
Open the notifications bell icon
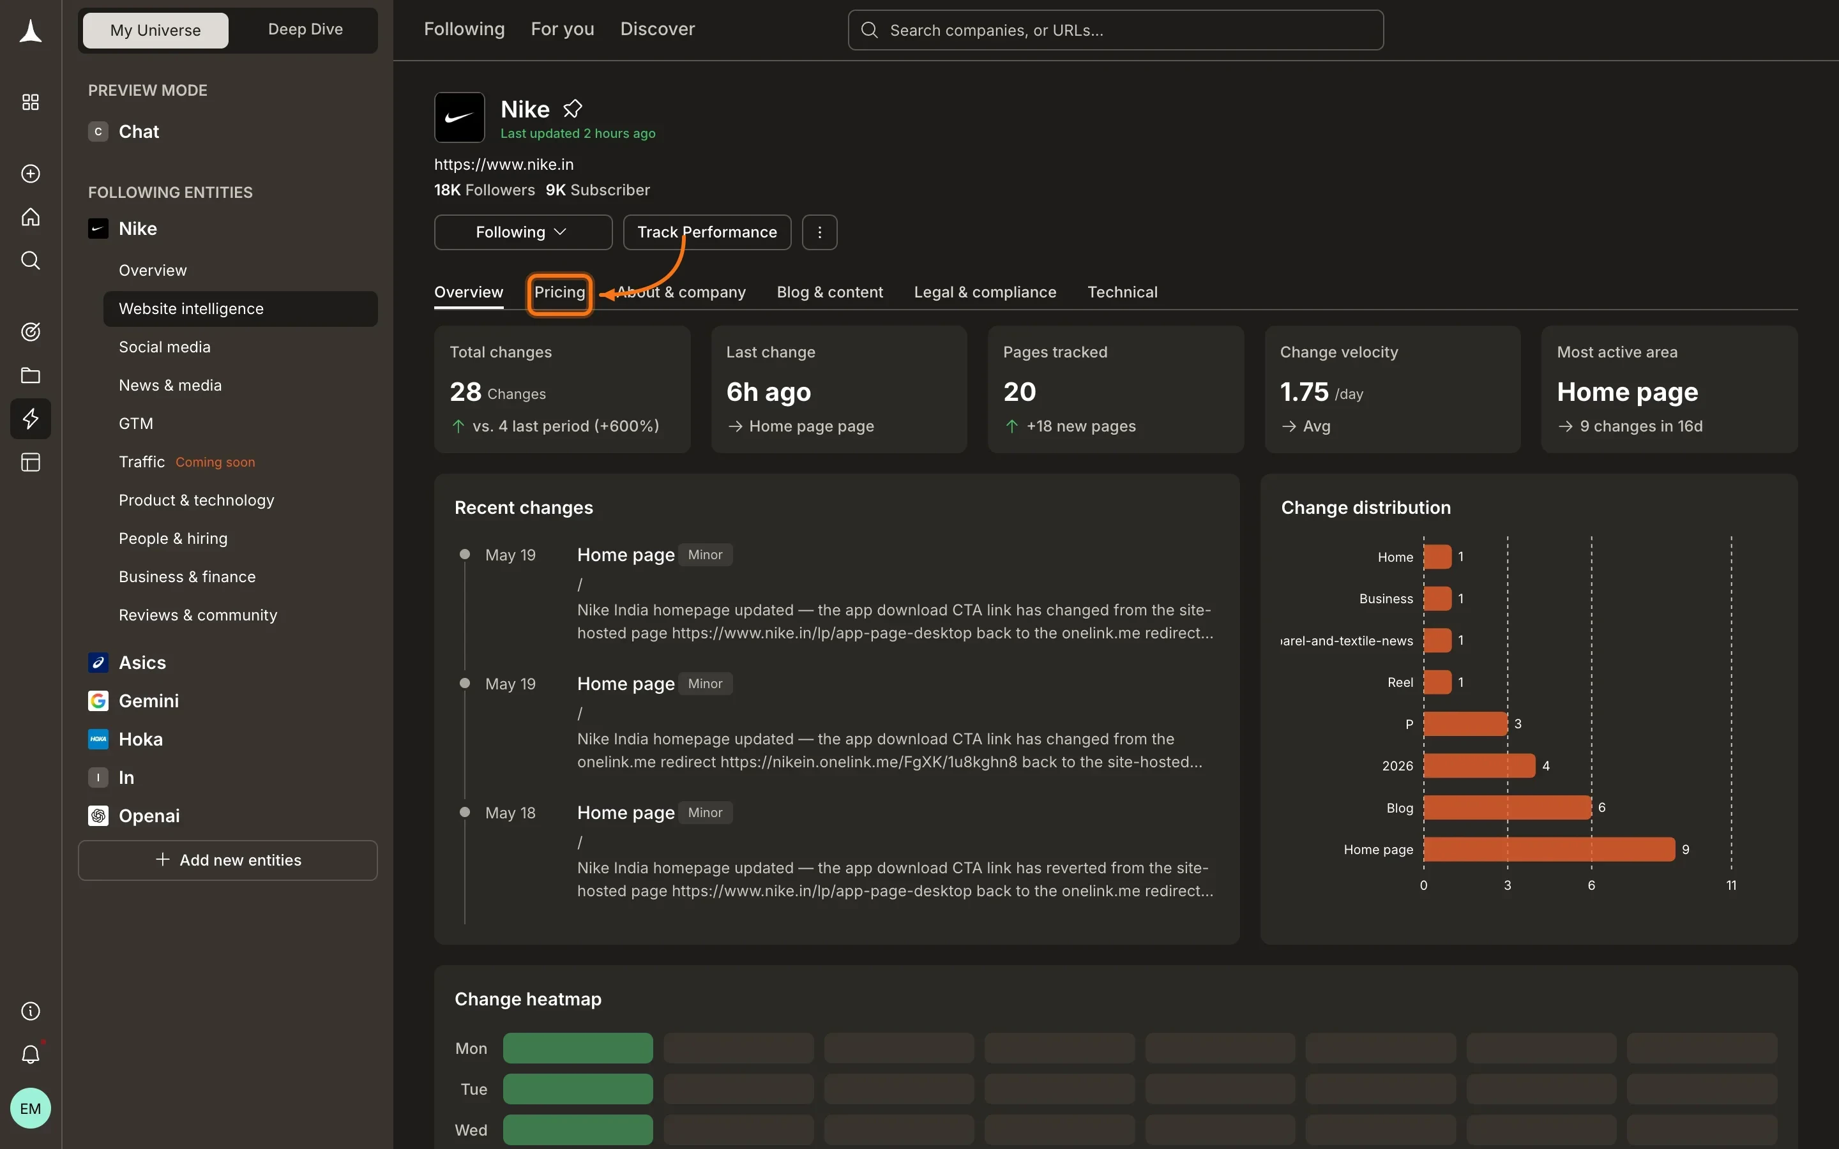point(31,1055)
